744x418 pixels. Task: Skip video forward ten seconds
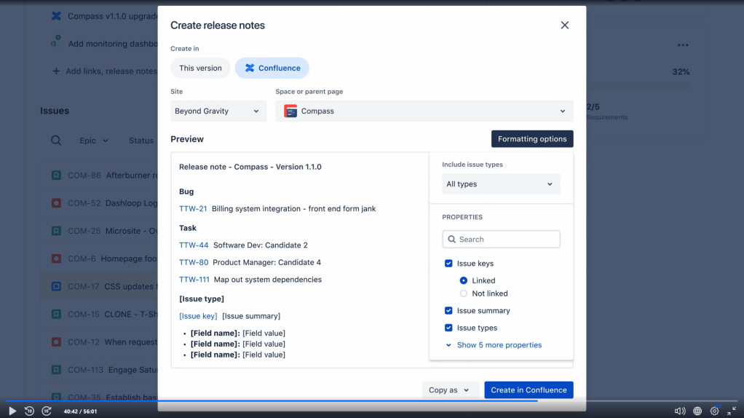tap(47, 411)
